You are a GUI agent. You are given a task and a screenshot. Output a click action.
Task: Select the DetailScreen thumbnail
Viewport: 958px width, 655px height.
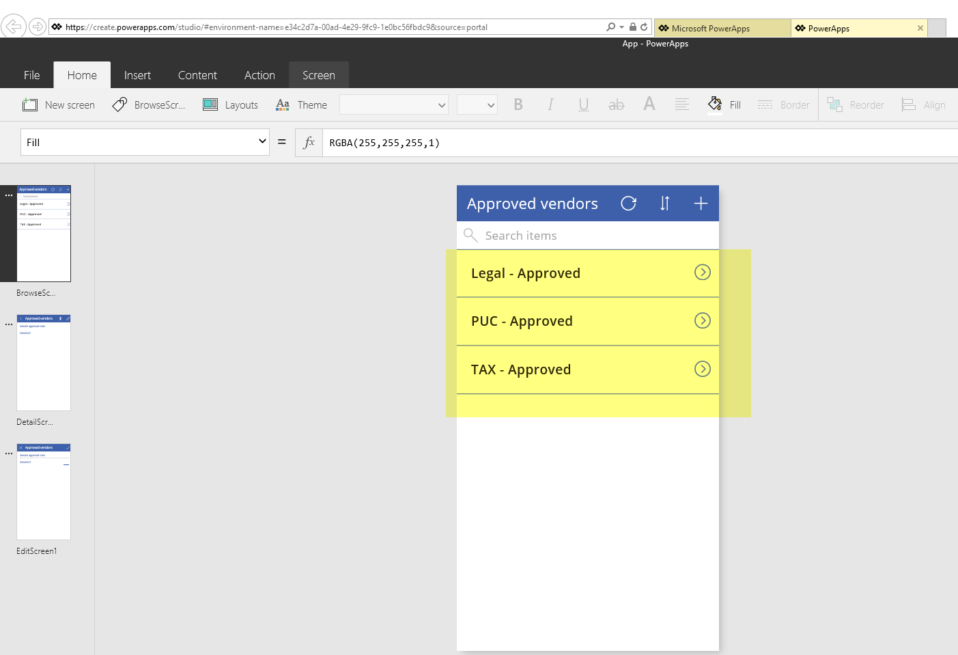tap(44, 363)
